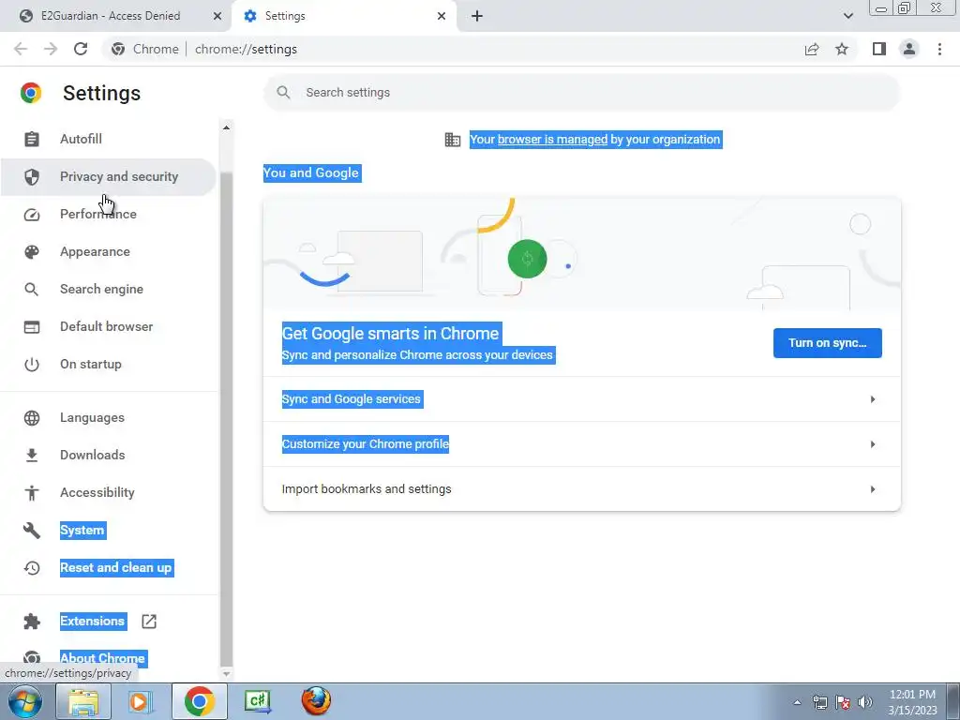Show hidden system tray icons

pos(797,702)
